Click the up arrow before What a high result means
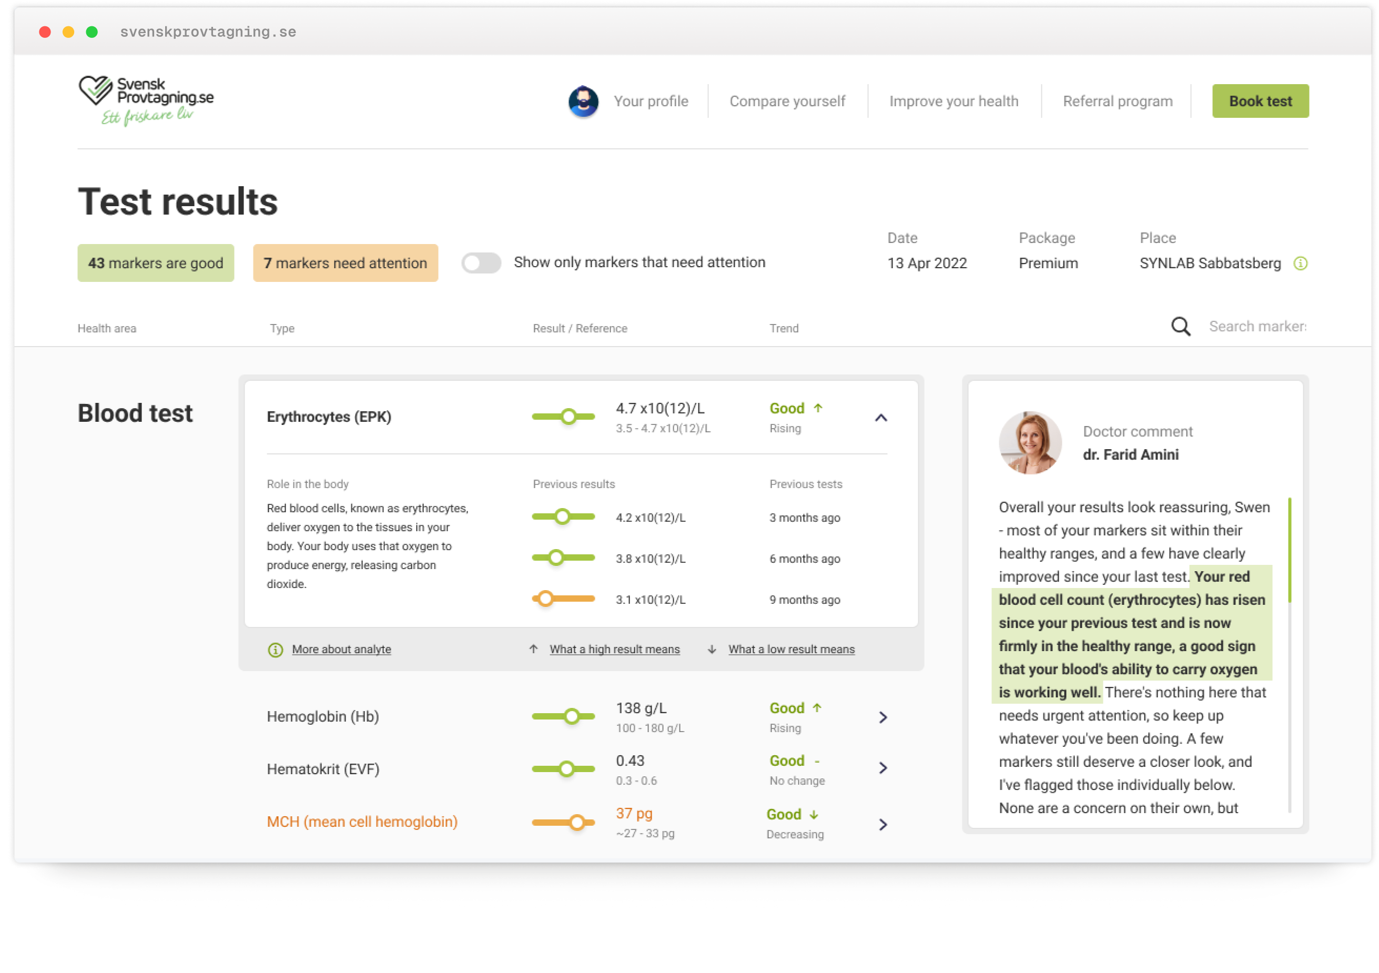This screenshot has width=1379, height=973. 533,649
